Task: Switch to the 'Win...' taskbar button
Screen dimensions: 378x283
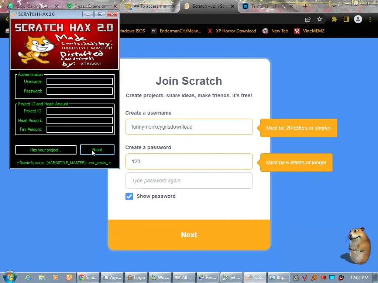Action: click(160, 277)
